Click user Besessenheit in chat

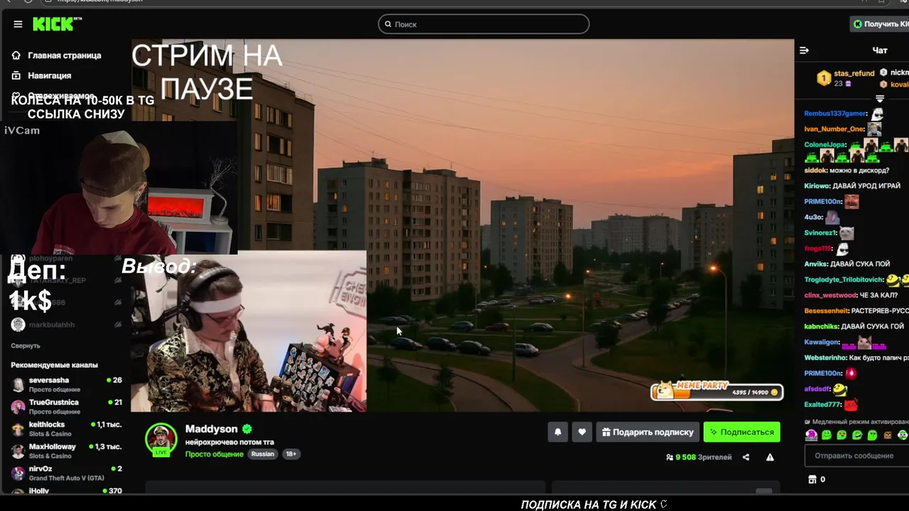coord(827,311)
